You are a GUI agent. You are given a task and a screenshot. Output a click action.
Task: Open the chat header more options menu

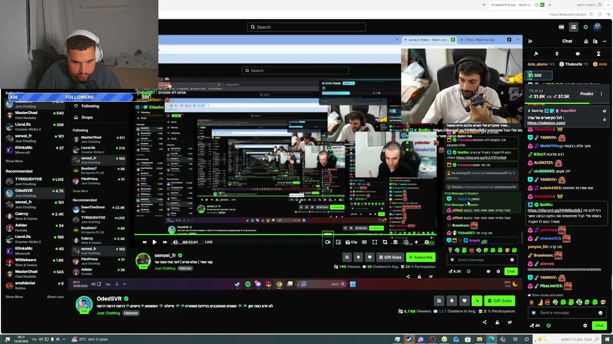click(x=604, y=41)
